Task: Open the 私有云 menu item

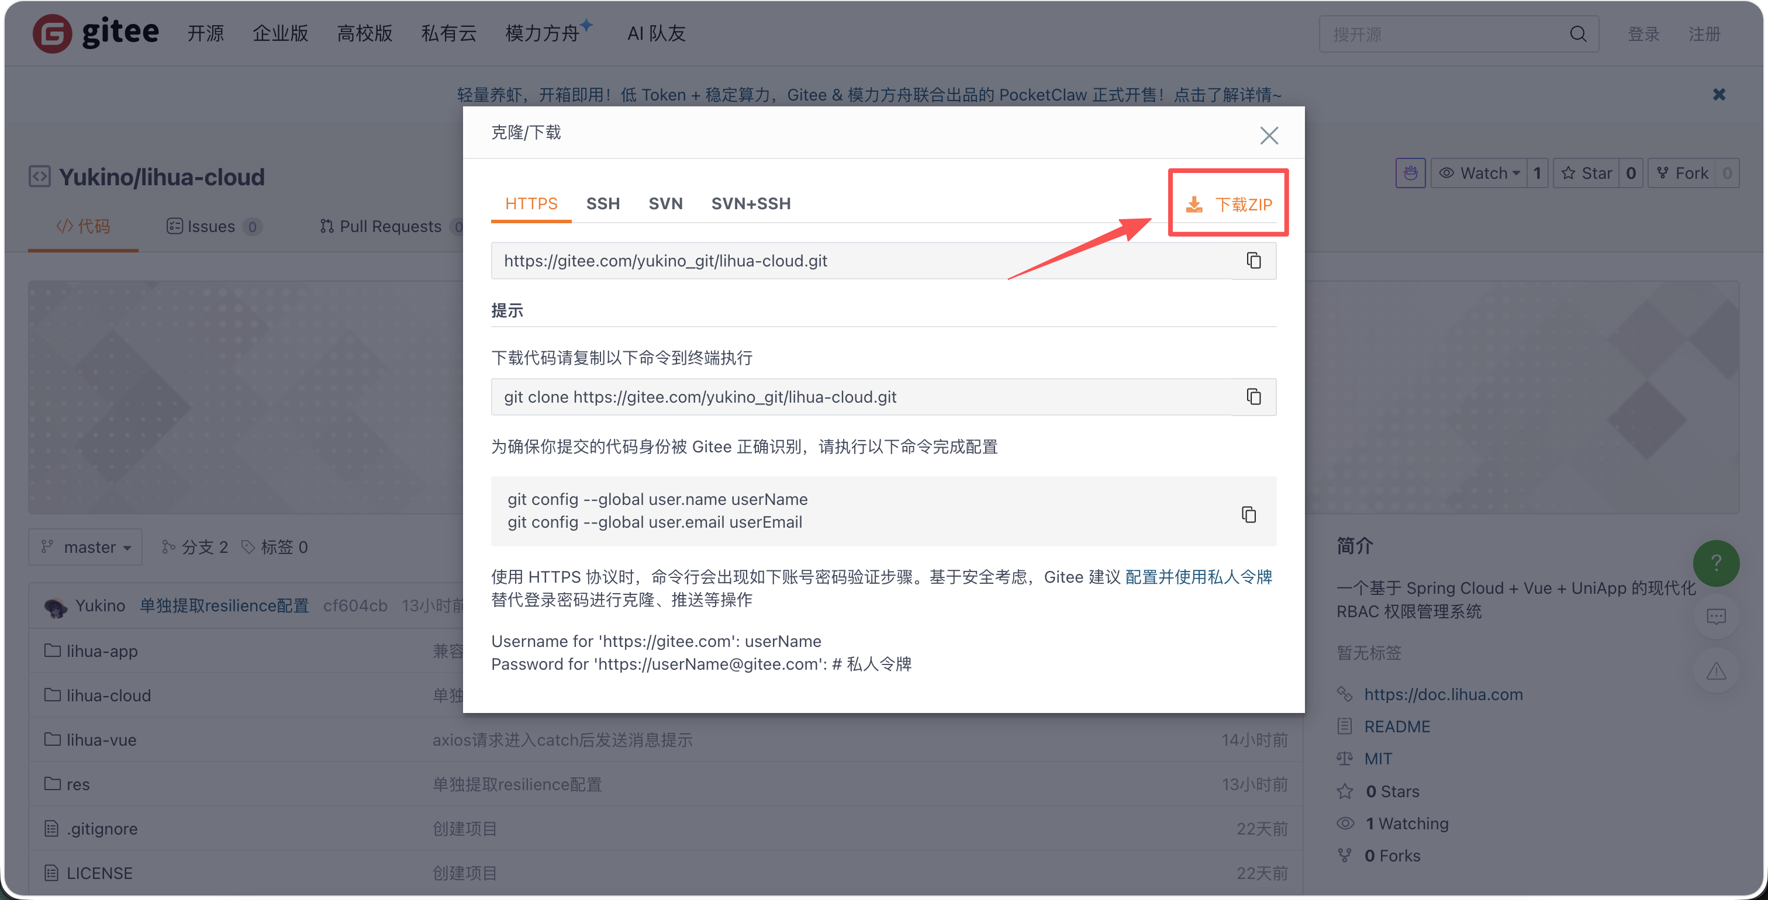Action: tap(449, 34)
